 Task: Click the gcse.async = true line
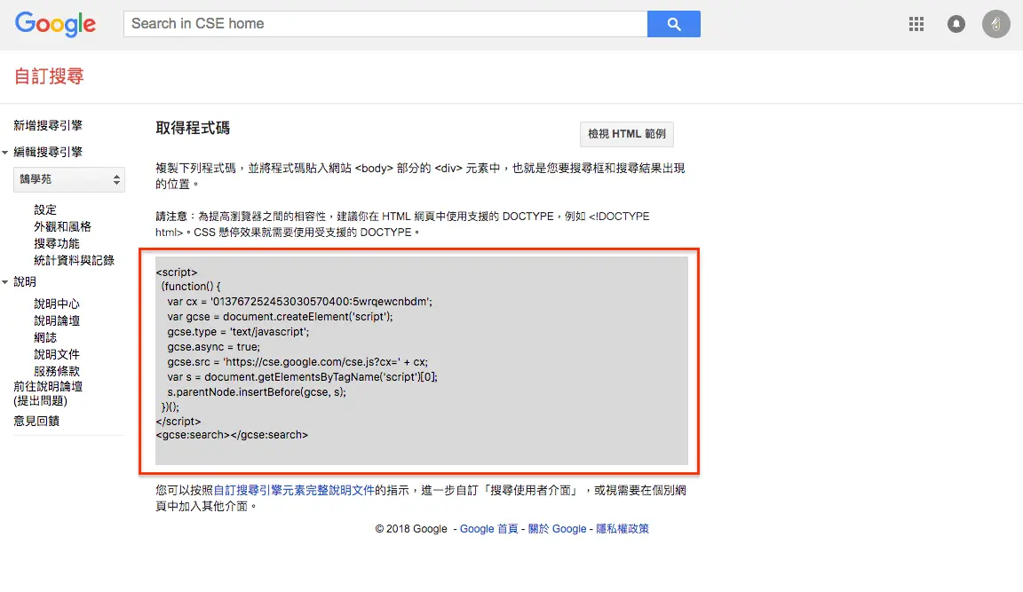[213, 348]
